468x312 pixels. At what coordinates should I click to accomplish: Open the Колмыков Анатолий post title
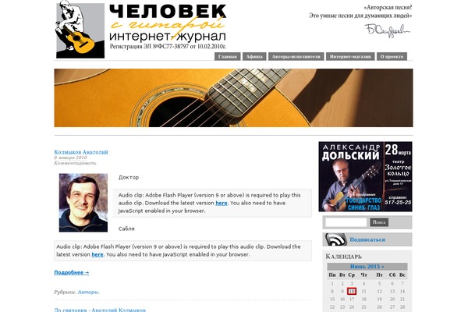click(x=81, y=152)
